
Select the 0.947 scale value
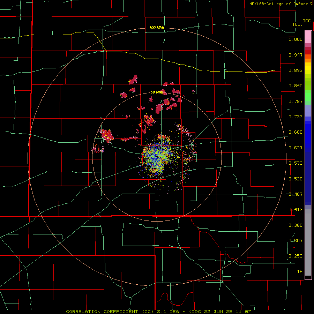coord(296,55)
